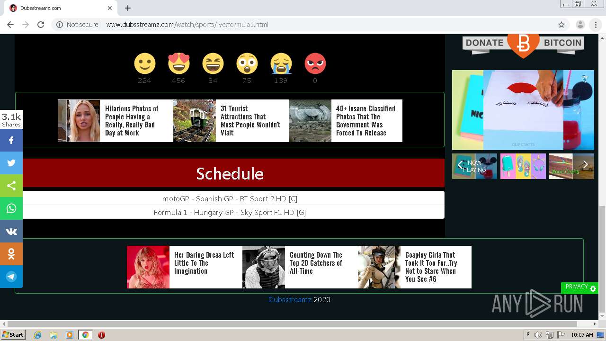Open the Windows Start menu
Viewport: 606px width, 341px height.
[13, 334]
